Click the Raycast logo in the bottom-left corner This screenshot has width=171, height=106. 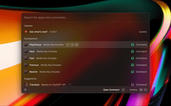25,90
